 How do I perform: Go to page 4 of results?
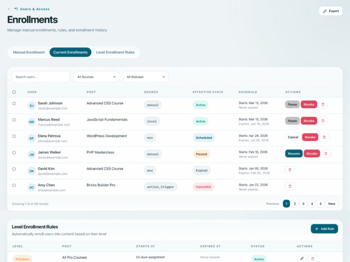click(x=312, y=204)
